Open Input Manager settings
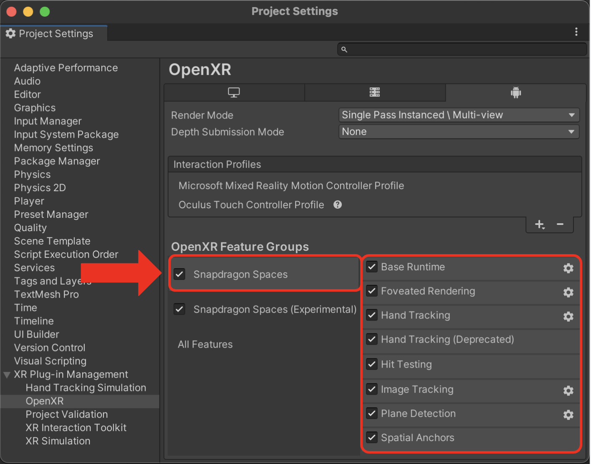591x464 pixels. coord(48,121)
